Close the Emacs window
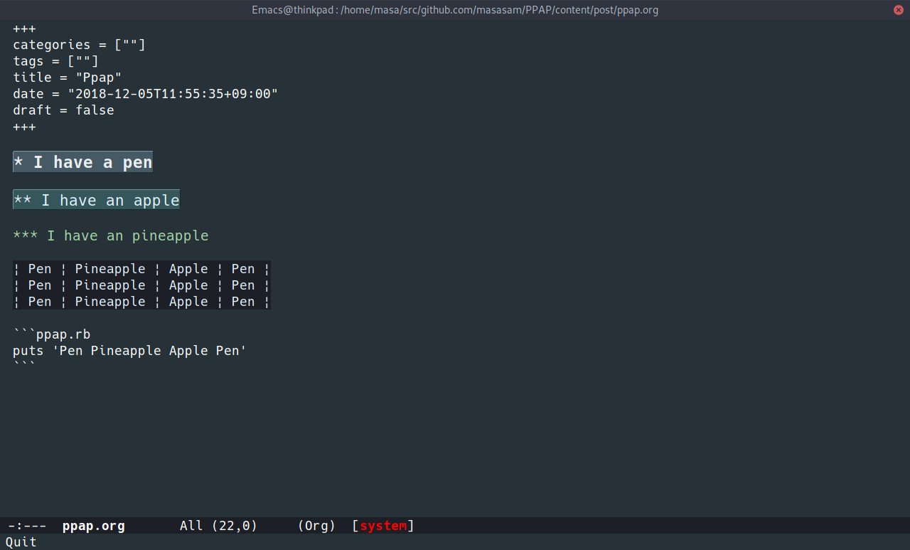Image resolution: width=910 pixels, height=550 pixels. tap(898, 10)
